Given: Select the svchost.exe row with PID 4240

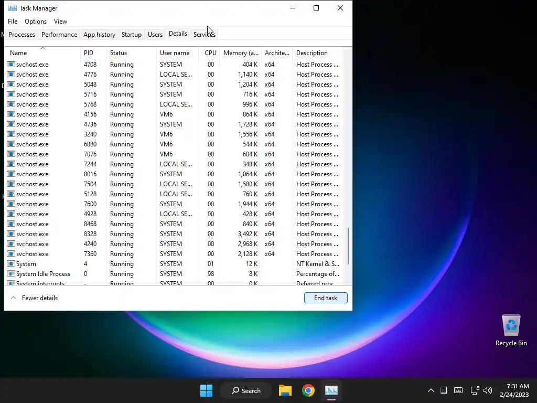Looking at the screenshot, I should click(174, 243).
